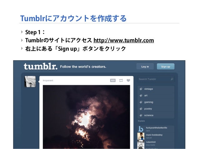Reblog the post using arrows icon
Screen dimensions: 199x149
click(121, 80)
